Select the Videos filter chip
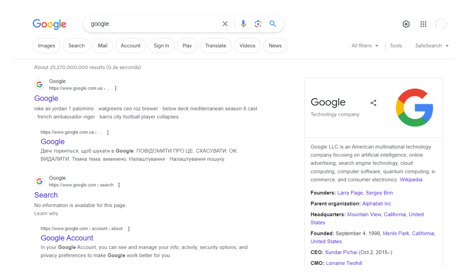Screen dimensions: 474x274 coord(248,45)
